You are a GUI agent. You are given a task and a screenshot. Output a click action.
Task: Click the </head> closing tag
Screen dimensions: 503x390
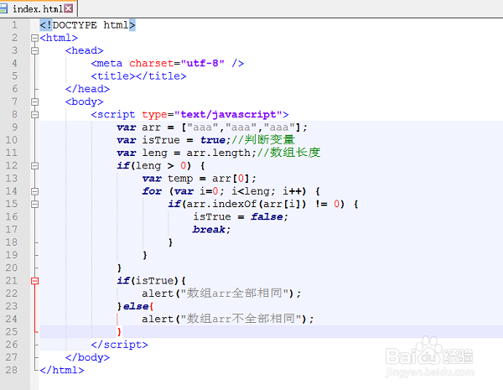coord(87,89)
